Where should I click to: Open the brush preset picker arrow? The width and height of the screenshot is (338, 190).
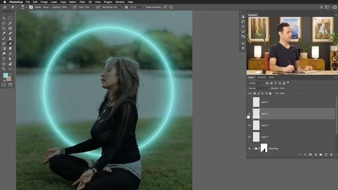(x=26, y=7)
